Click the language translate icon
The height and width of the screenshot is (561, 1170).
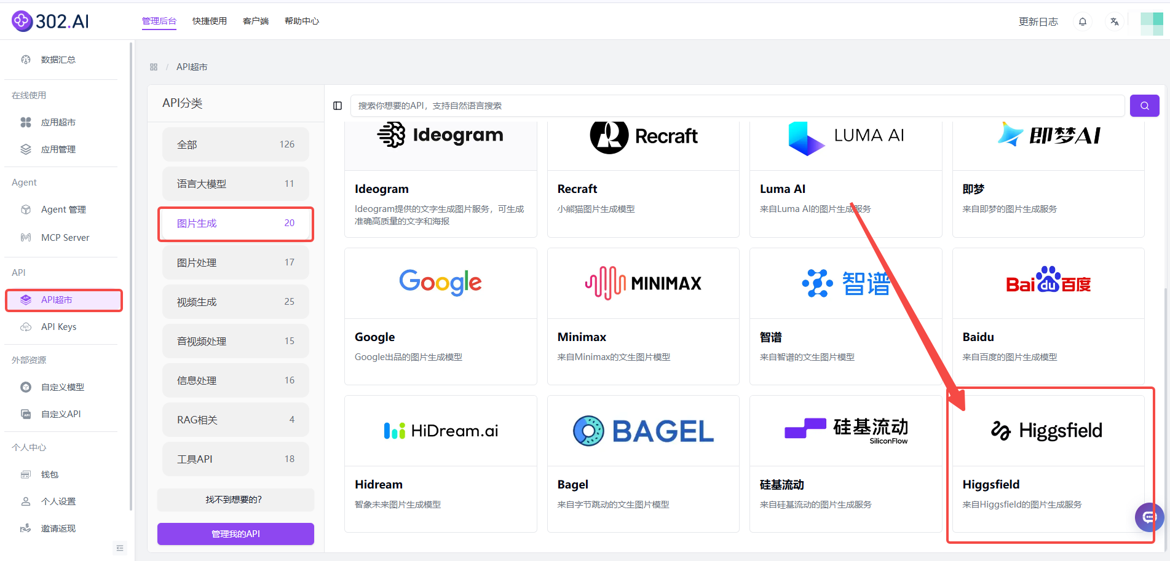[1115, 22]
